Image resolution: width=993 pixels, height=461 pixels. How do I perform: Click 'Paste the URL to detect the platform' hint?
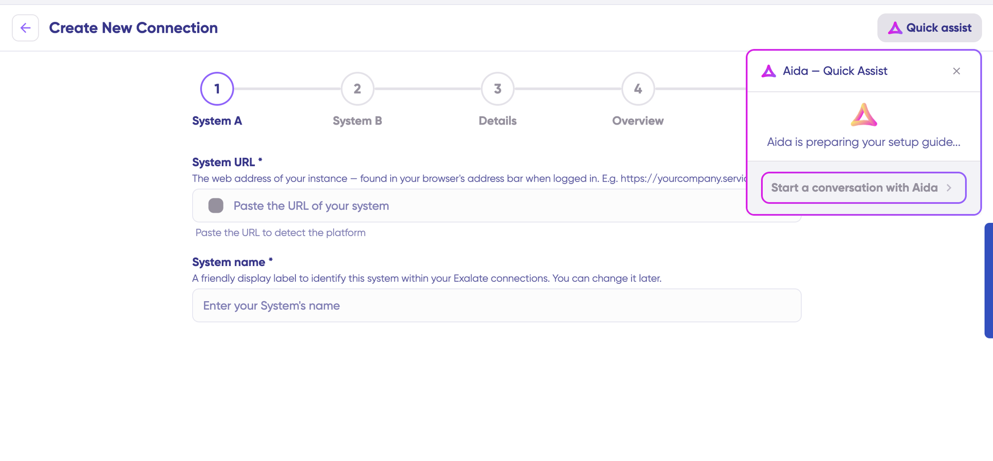281,233
